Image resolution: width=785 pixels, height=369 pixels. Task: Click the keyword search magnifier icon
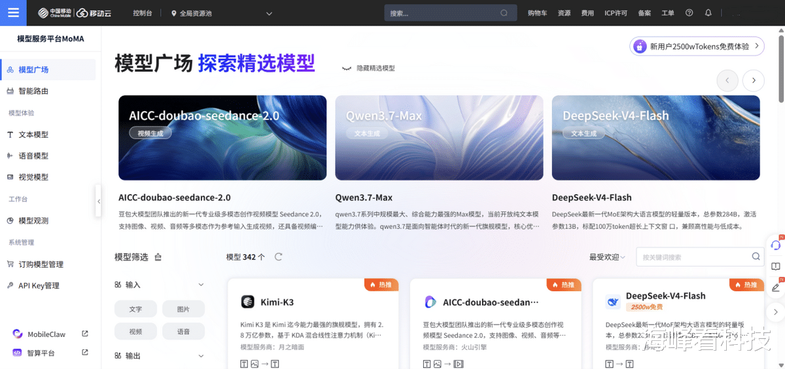click(x=756, y=257)
